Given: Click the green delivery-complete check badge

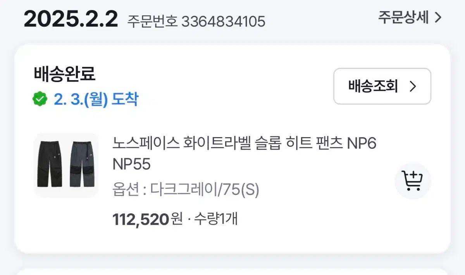Looking at the screenshot, I should [40, 100].
